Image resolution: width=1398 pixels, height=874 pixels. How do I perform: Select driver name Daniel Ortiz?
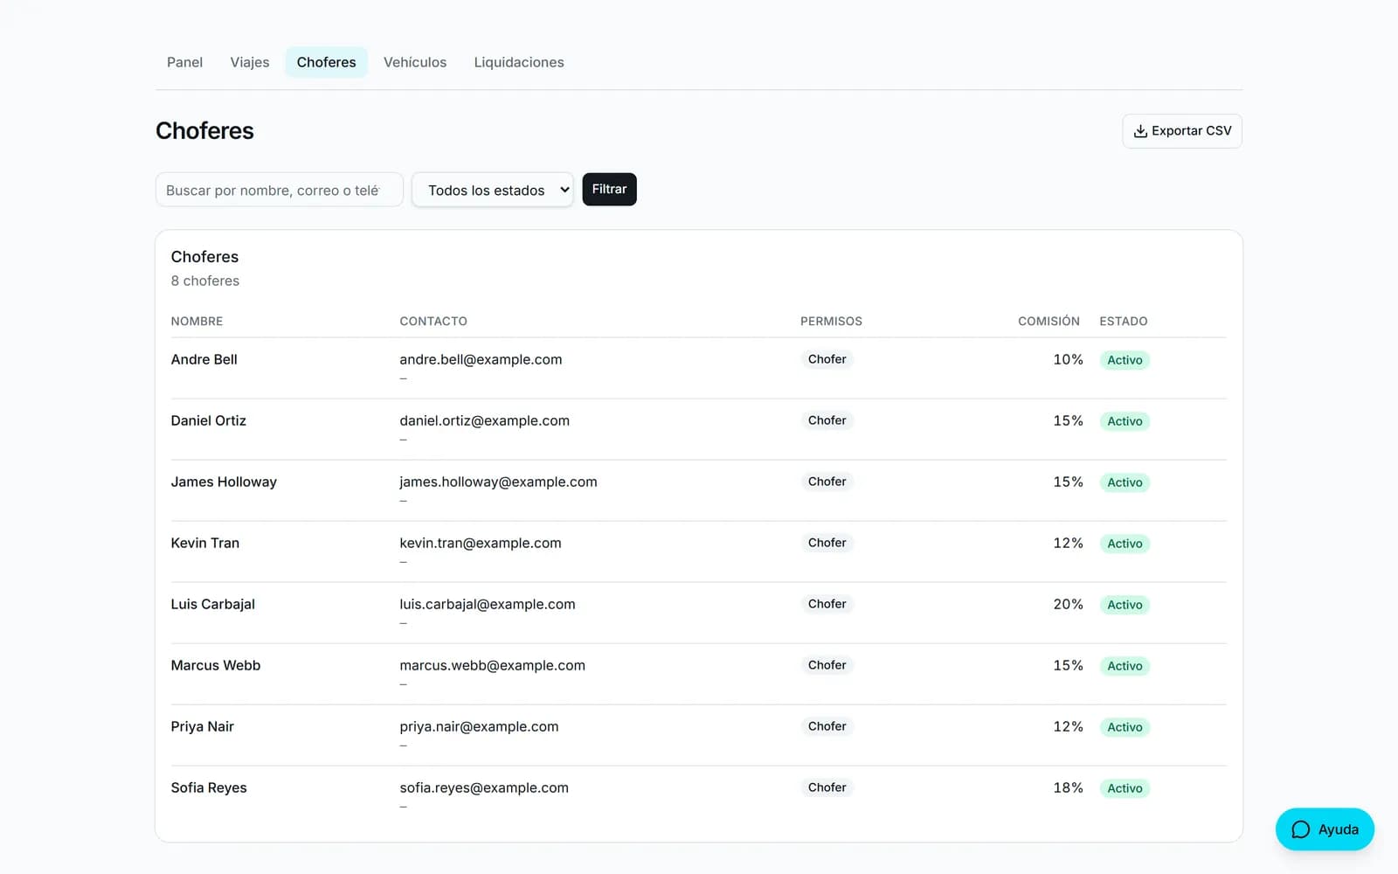point(209,420)
